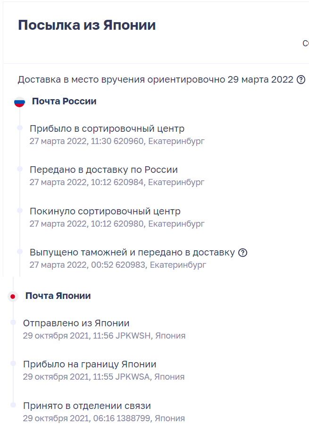Click the Russian flag icon
Viewport: 309px width, 425px height.
(19, 102)
